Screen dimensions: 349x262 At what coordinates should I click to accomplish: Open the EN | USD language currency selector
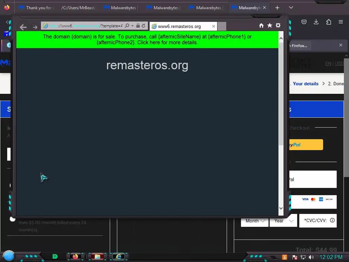[334, 63]
